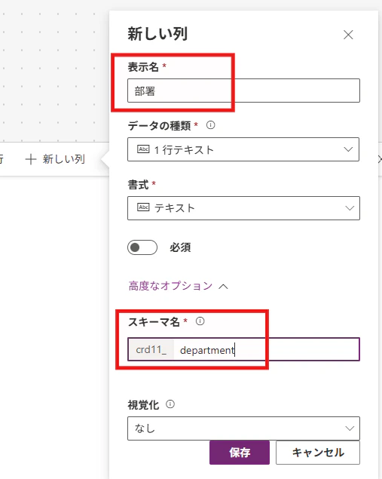The height and width of the screenshot is (479, 382).
Task: Click the キャンセル button
Action: 318,453
